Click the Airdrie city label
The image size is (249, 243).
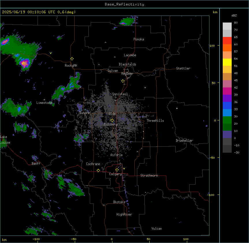point(116,155)
